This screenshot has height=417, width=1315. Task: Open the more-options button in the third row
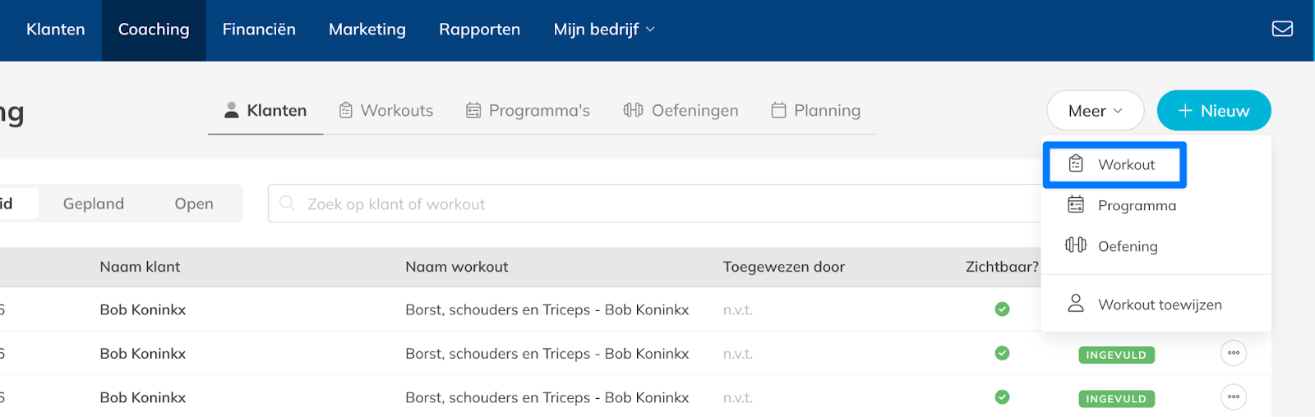point(1234,397)
